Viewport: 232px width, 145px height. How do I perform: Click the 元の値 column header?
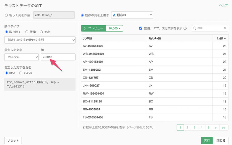(114, 38)
